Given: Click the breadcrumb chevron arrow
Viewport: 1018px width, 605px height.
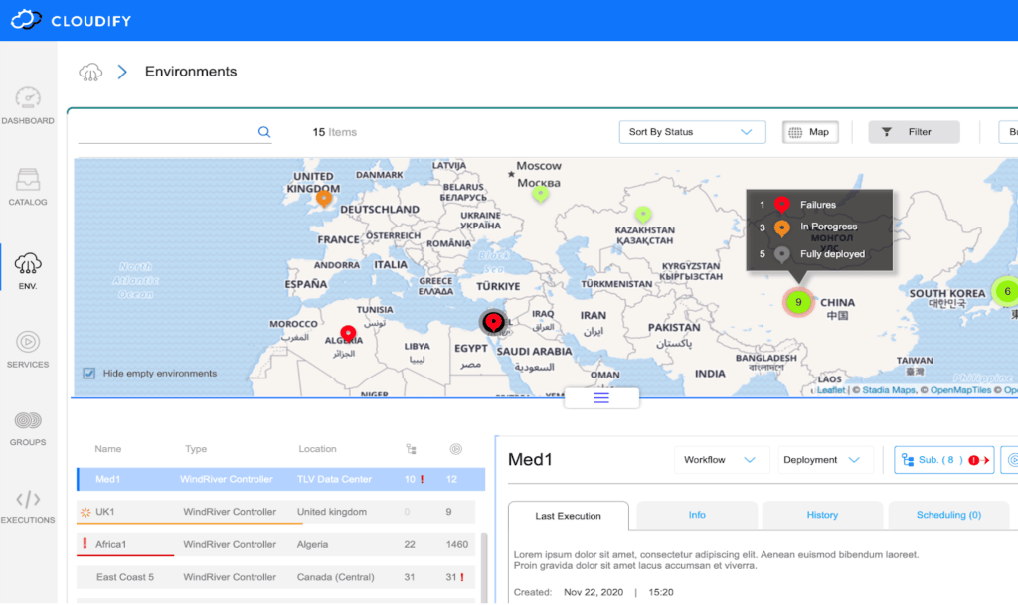Looking at the screenshot, I should tap(122, 72).
